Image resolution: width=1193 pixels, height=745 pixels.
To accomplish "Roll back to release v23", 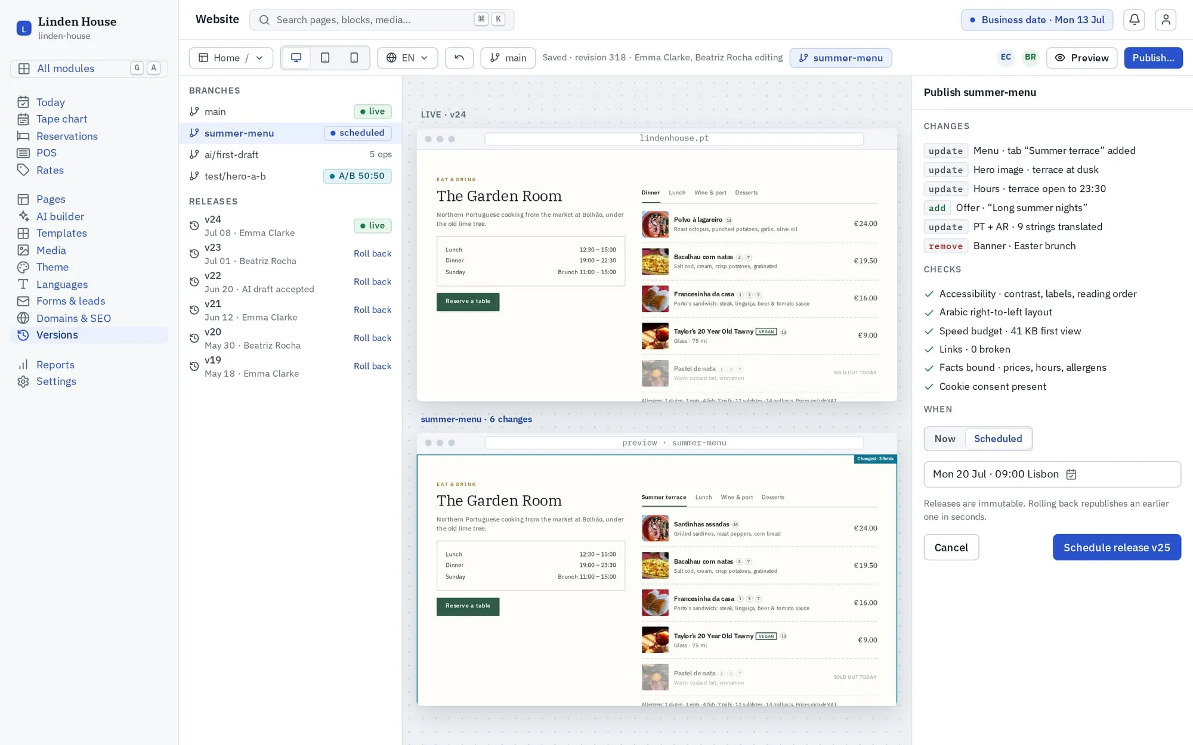I will (372, 254).
